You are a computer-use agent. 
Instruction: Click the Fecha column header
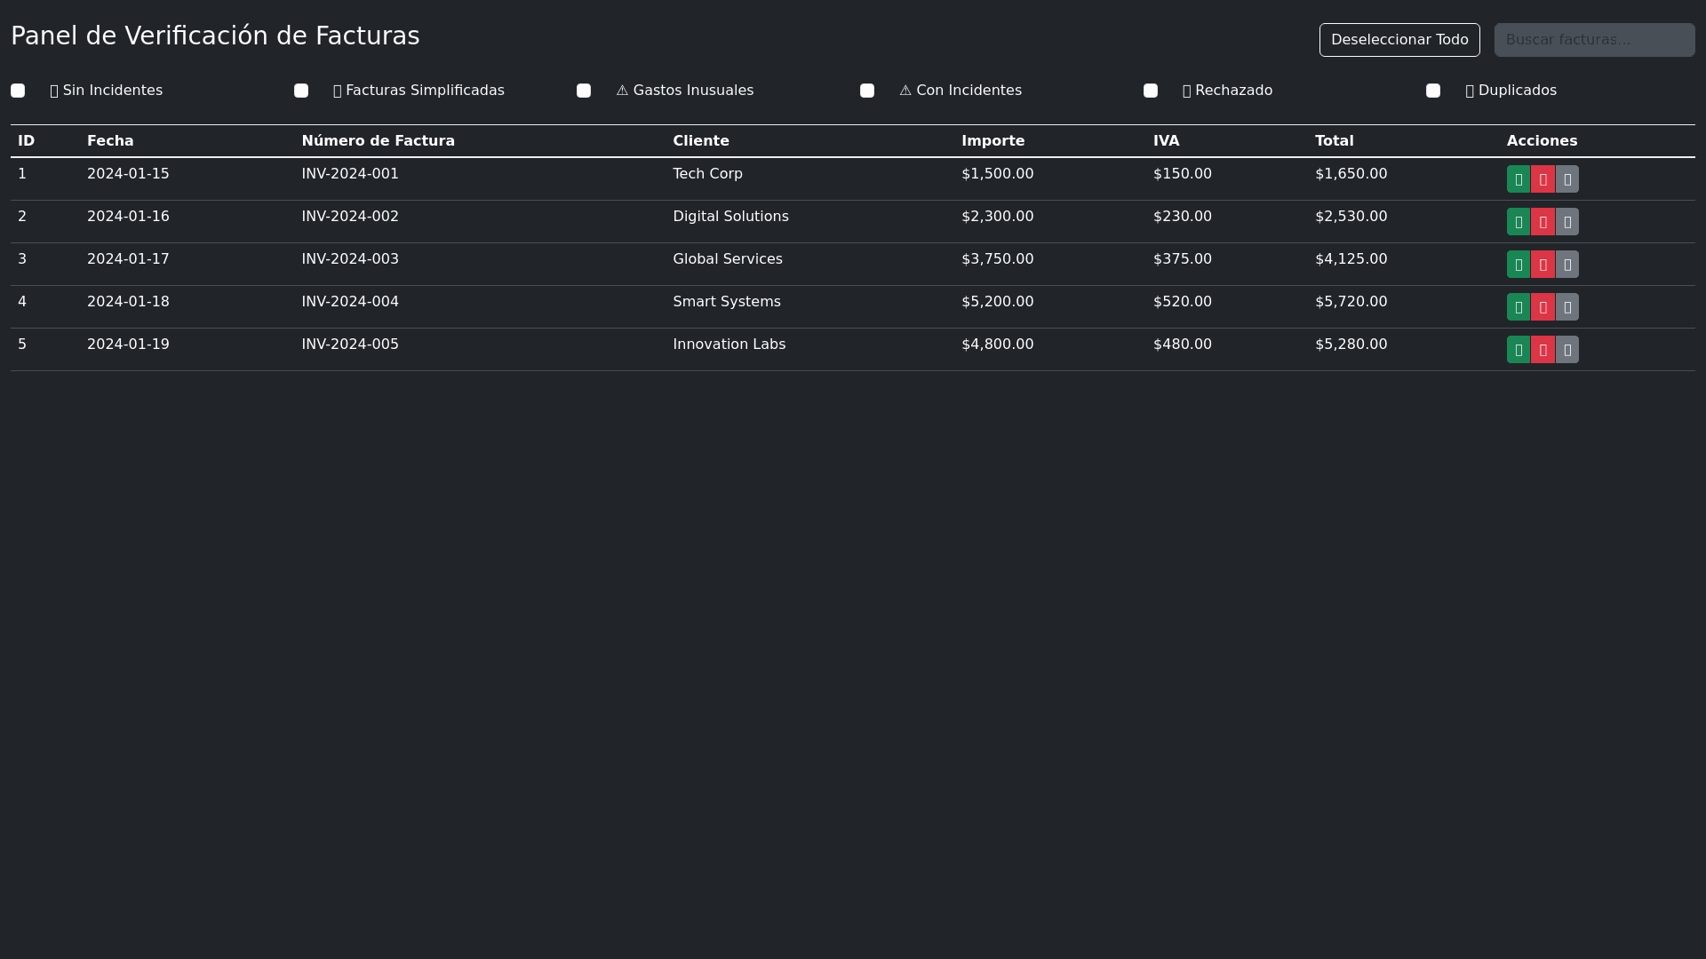tap(110, 141)
